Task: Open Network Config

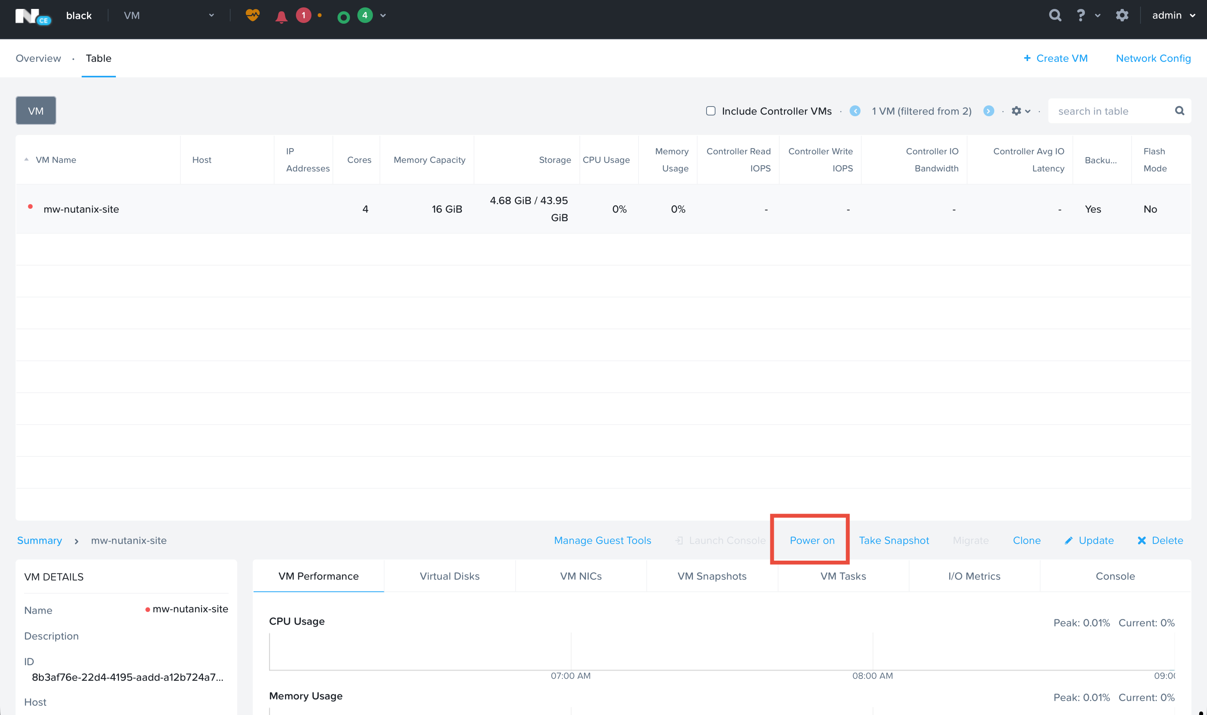Action: coord(1153,58)
